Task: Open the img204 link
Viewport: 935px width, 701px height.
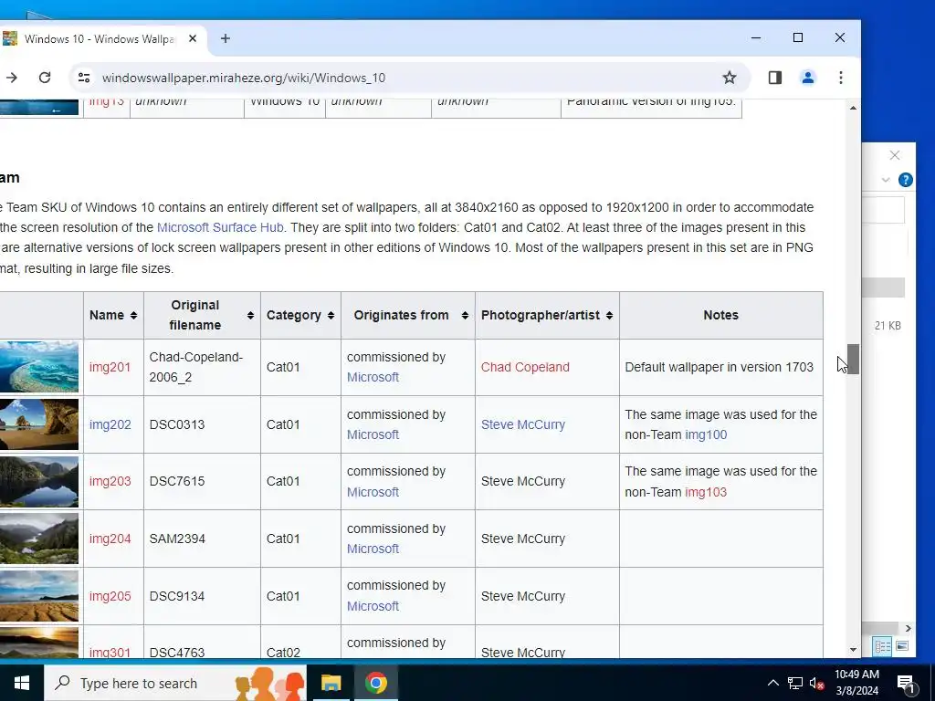Action: pyautogui.click(x=110, y=539)
